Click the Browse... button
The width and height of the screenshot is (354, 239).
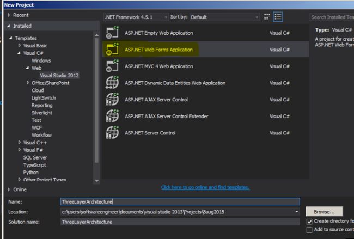[324, 211]
